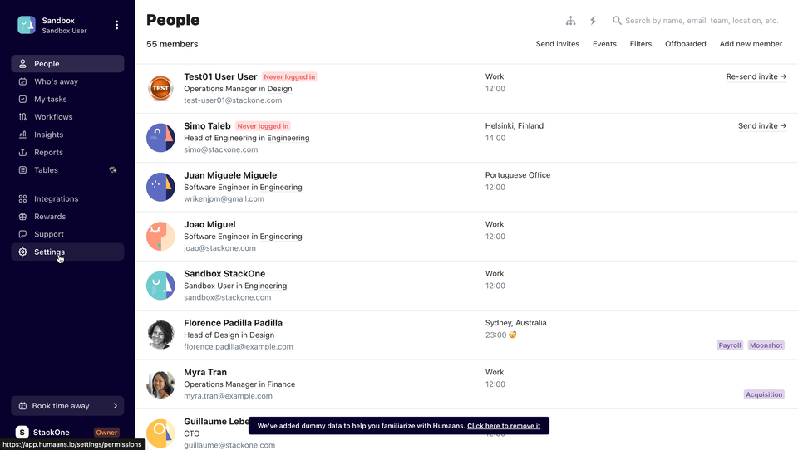Click sandbox@stackone.com email

pyautogui.click(x=228, y=297)
